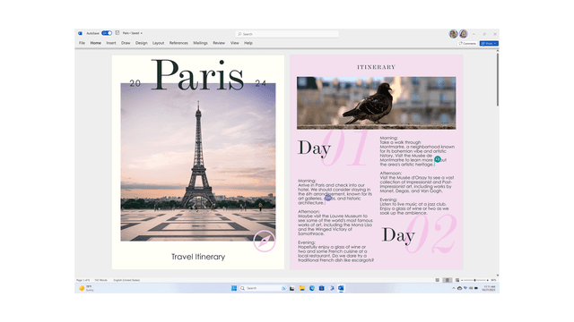This screenshot has width=574, height=322.
Task: Click the Travel Itinerary caption
Action: (198, 257)
